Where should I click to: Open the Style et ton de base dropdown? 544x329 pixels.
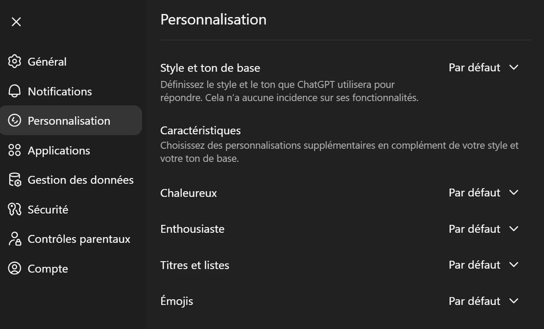tap(483, 67)
